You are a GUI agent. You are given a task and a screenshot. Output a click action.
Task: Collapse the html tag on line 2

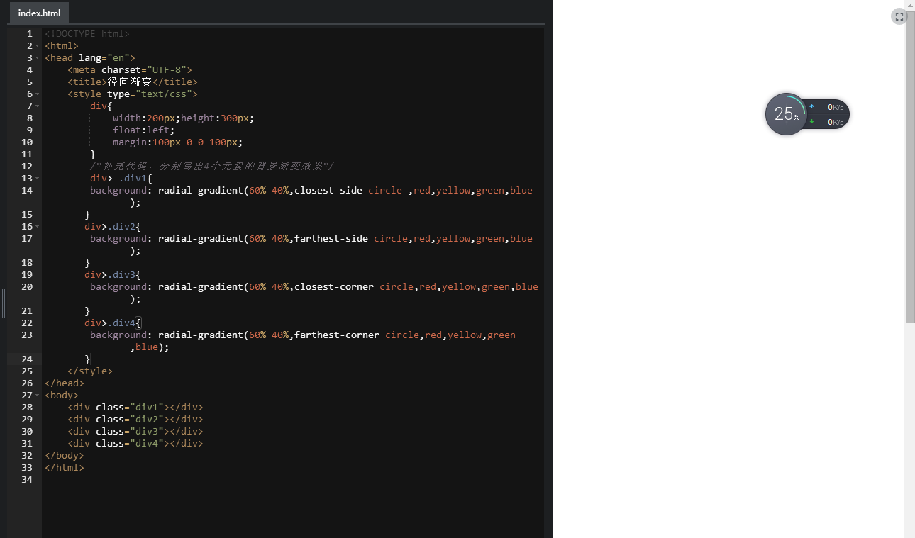(x=37, y=46)
